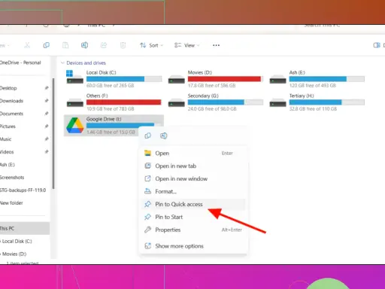The width and height of the screenshot is (385, 289).
Task: Click the Delete trash icon in toolbar
Action: [x=123, y=45]
